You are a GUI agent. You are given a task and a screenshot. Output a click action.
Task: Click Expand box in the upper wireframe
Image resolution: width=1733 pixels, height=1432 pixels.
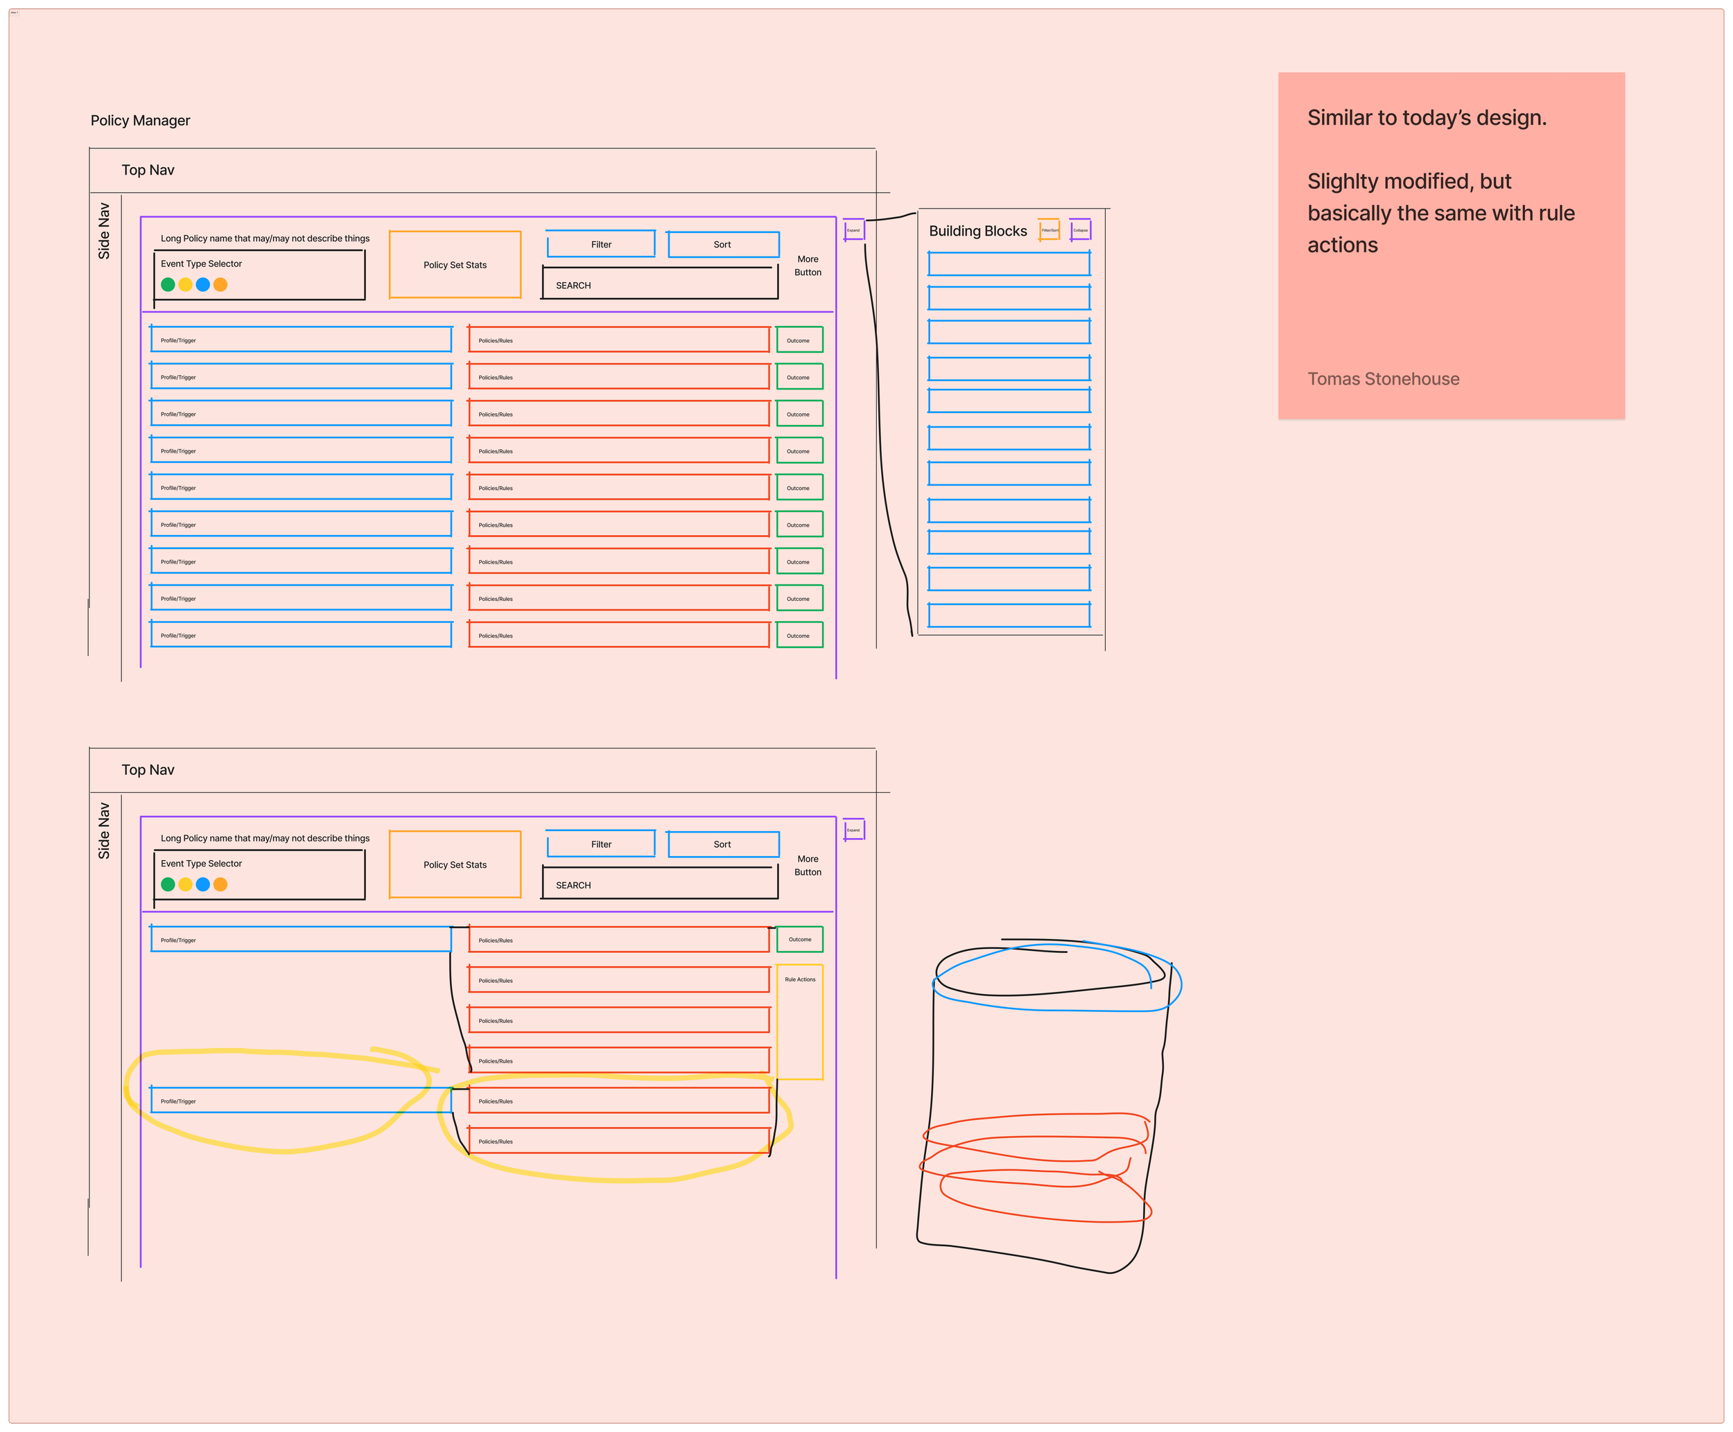click(x=854, y=230)
